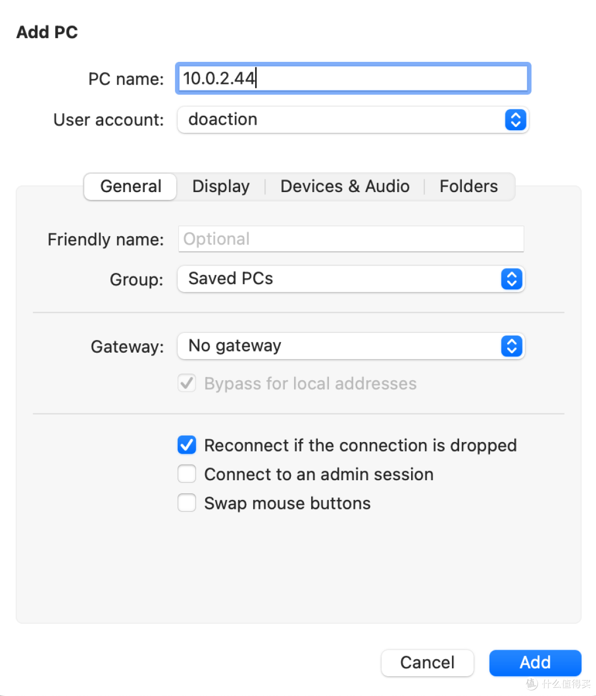This screenshot has width=596, height=696.
Task: Open the Saved PCs group dropdown
Action: point(350,279)
